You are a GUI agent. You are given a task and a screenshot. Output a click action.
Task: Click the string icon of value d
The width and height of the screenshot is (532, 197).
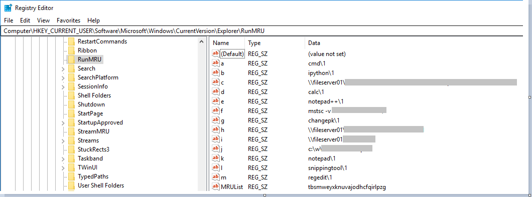(215, 91)
